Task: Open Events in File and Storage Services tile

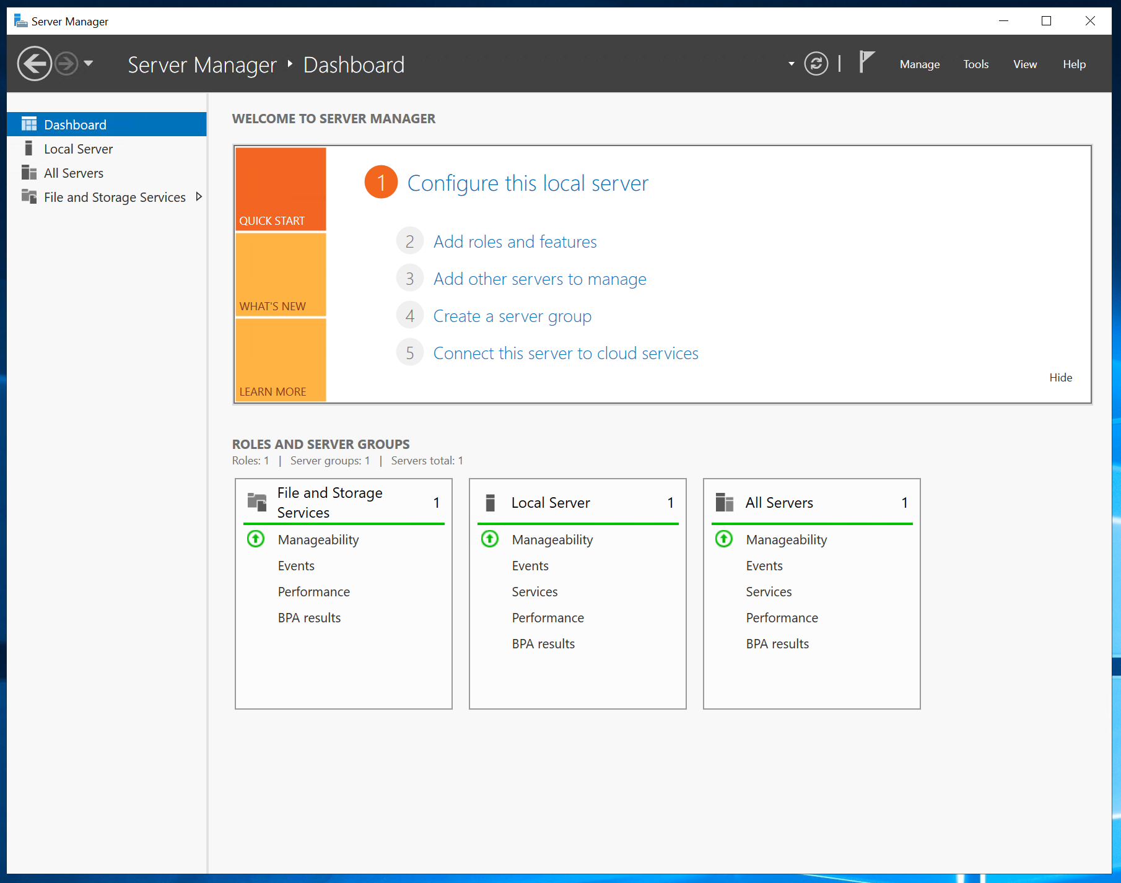Action: pos(296,566)
